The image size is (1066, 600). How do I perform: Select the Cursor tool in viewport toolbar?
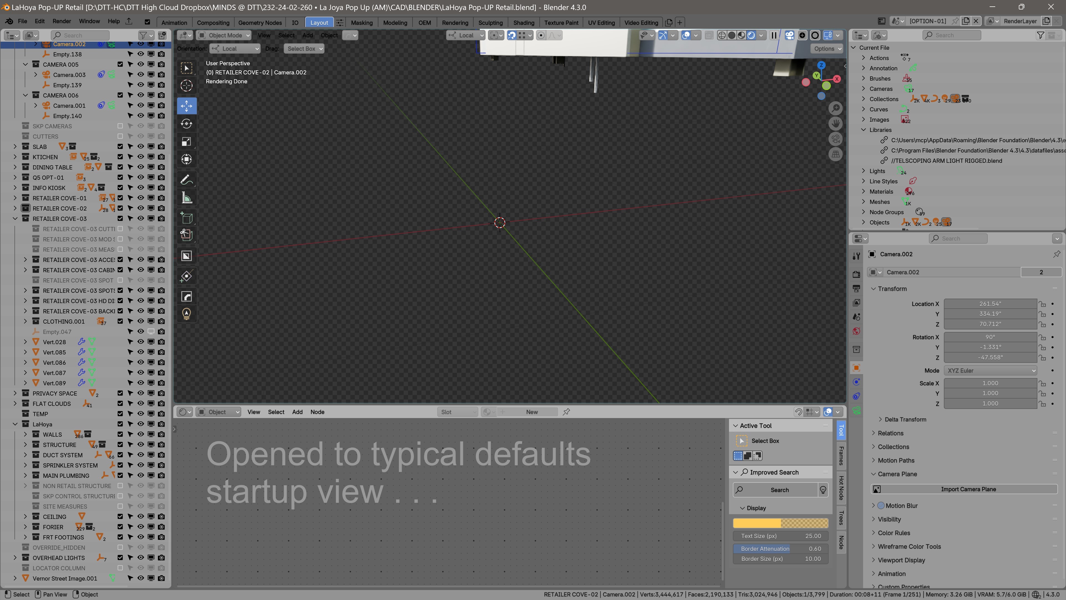(x=187, y=86)
